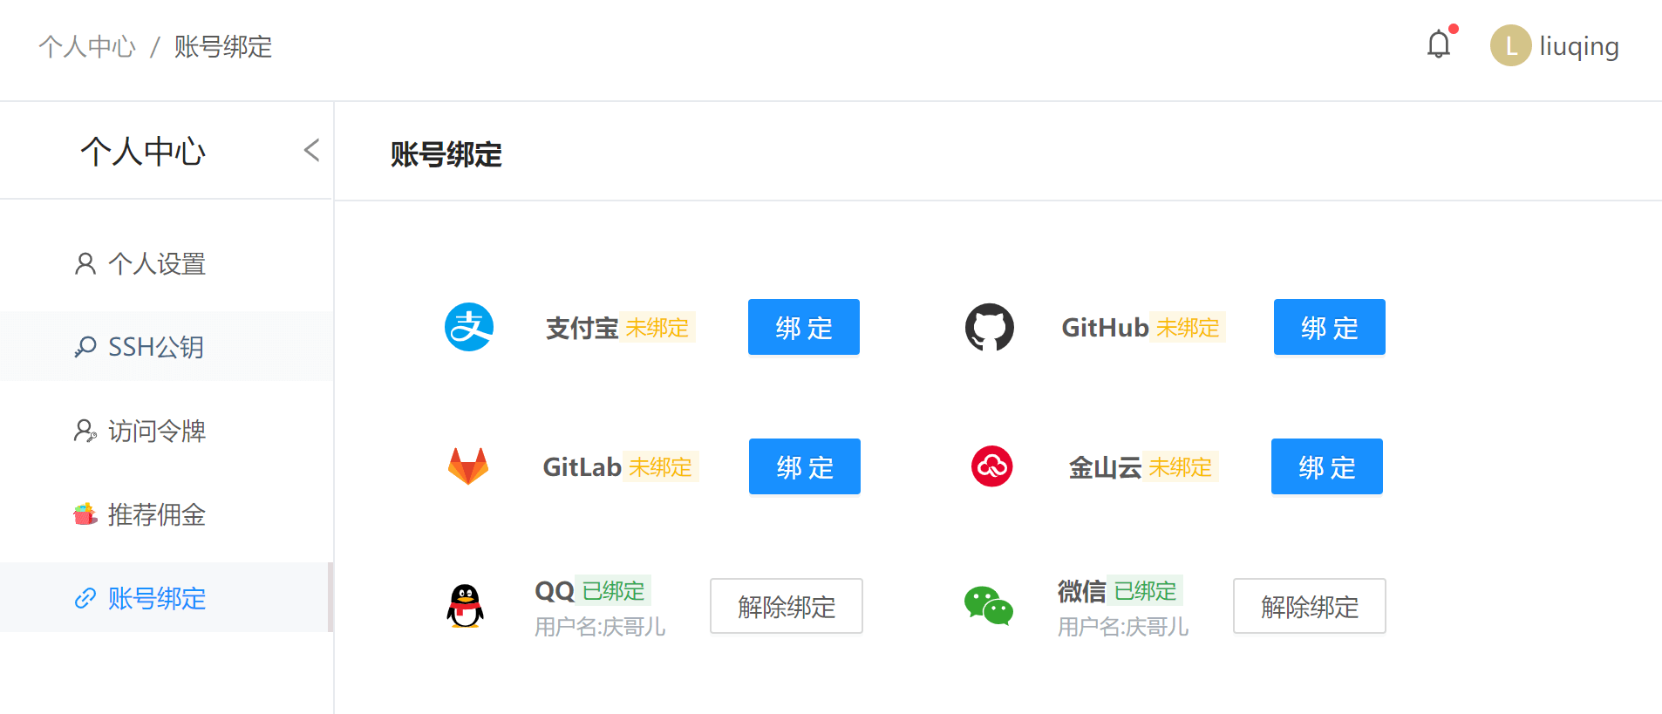This screenshot has width=1662, height=714.
Task: Click the user-token icon beside 访问令牌
Action: coord(85,431)
